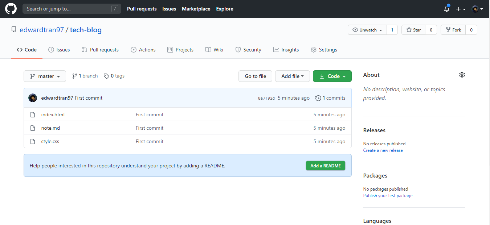Edit About details with gear icon
Image resolution: width=490 pixels, height=225 pixels.
(462, 75)
